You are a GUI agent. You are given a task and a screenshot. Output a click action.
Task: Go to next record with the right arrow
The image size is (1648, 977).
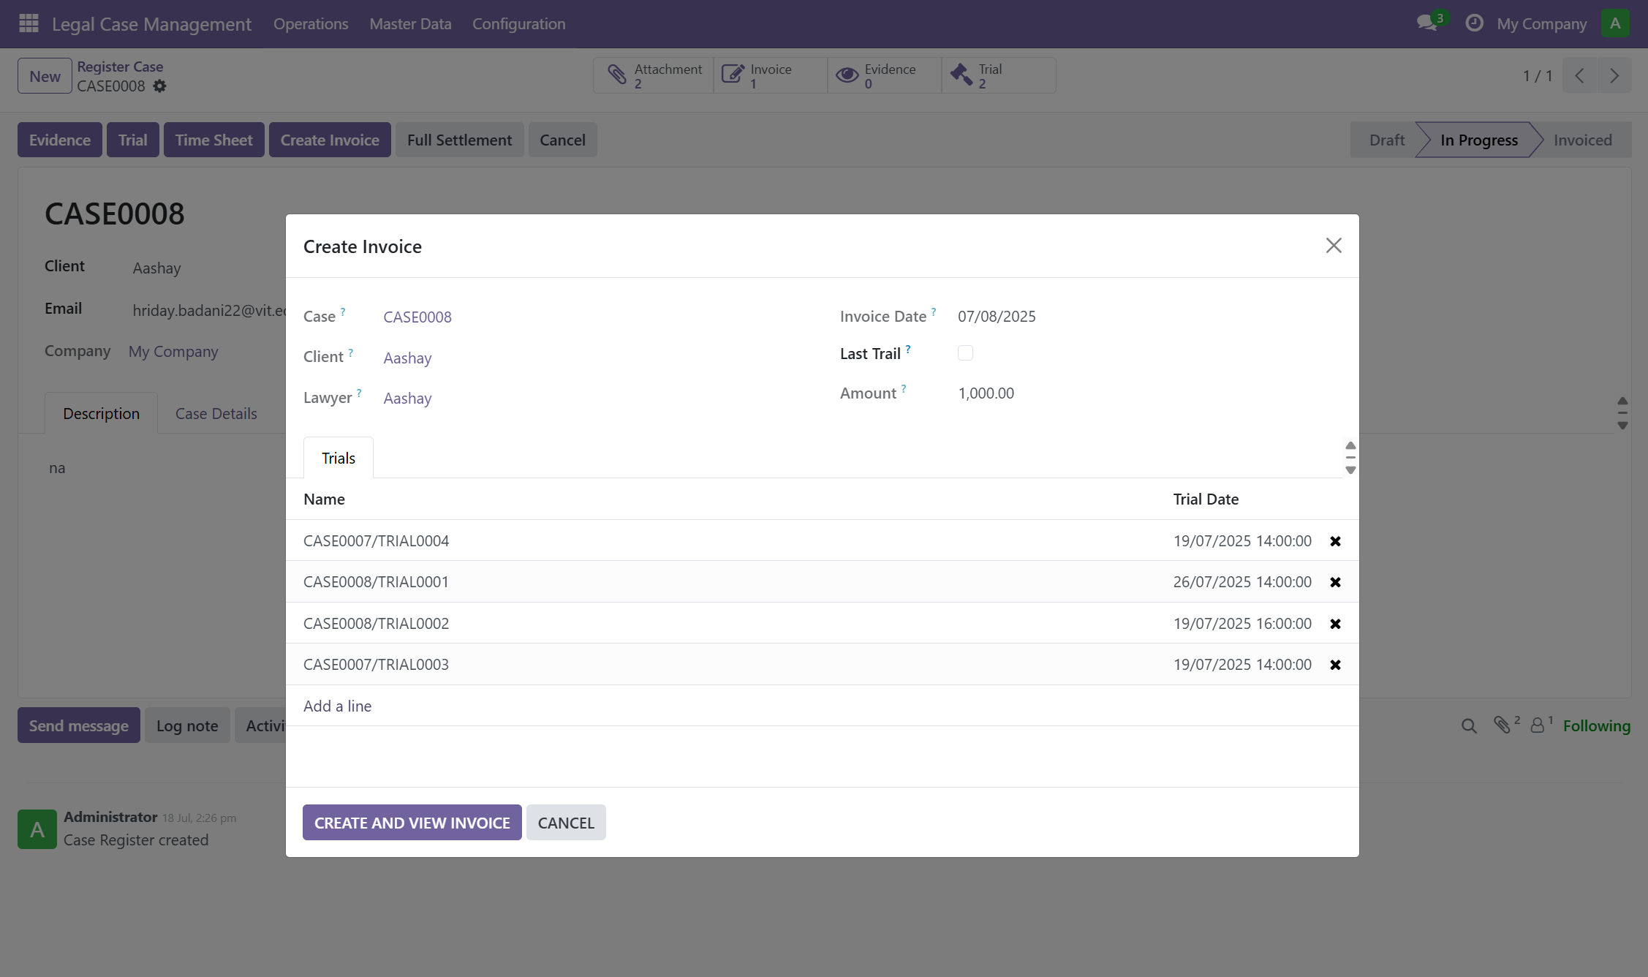1615,75
